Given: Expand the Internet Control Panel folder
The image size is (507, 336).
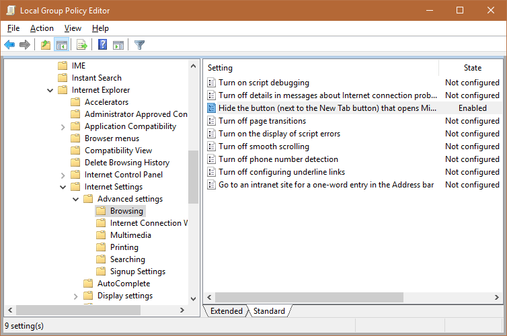Looking at the screenshot, I should 63,175.
